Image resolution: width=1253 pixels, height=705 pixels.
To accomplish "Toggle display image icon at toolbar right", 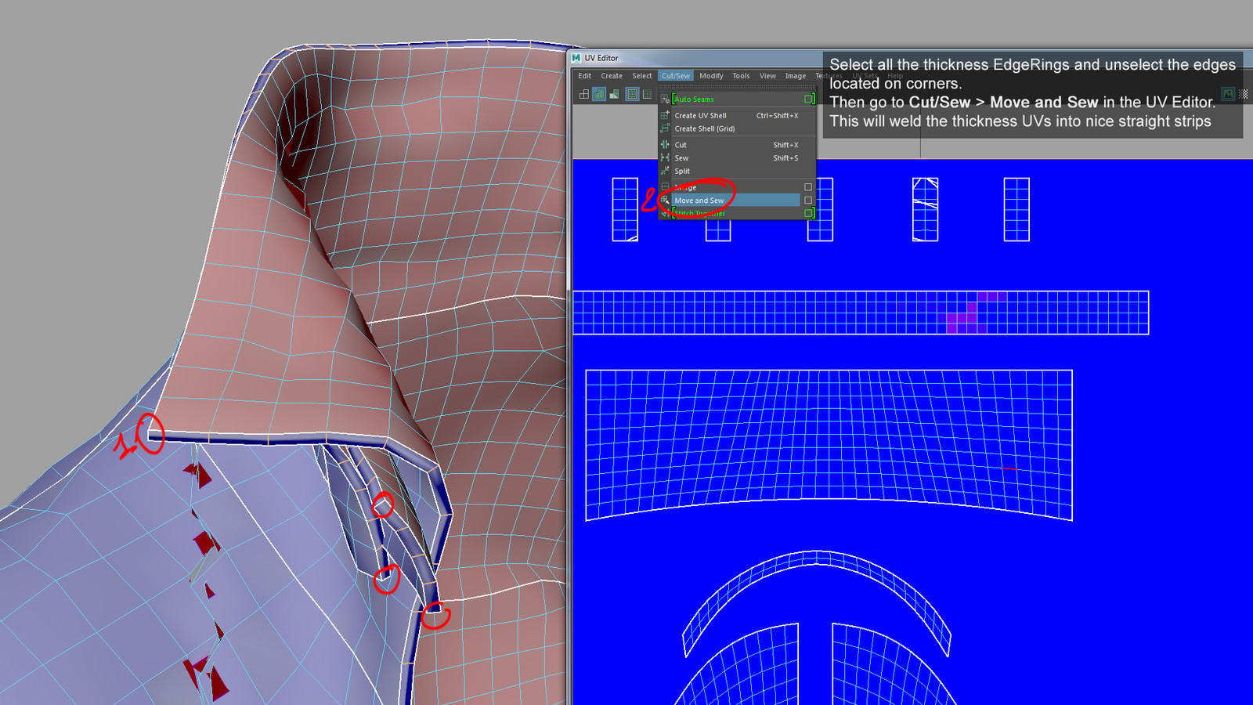I will click(x=1228, y=94).
